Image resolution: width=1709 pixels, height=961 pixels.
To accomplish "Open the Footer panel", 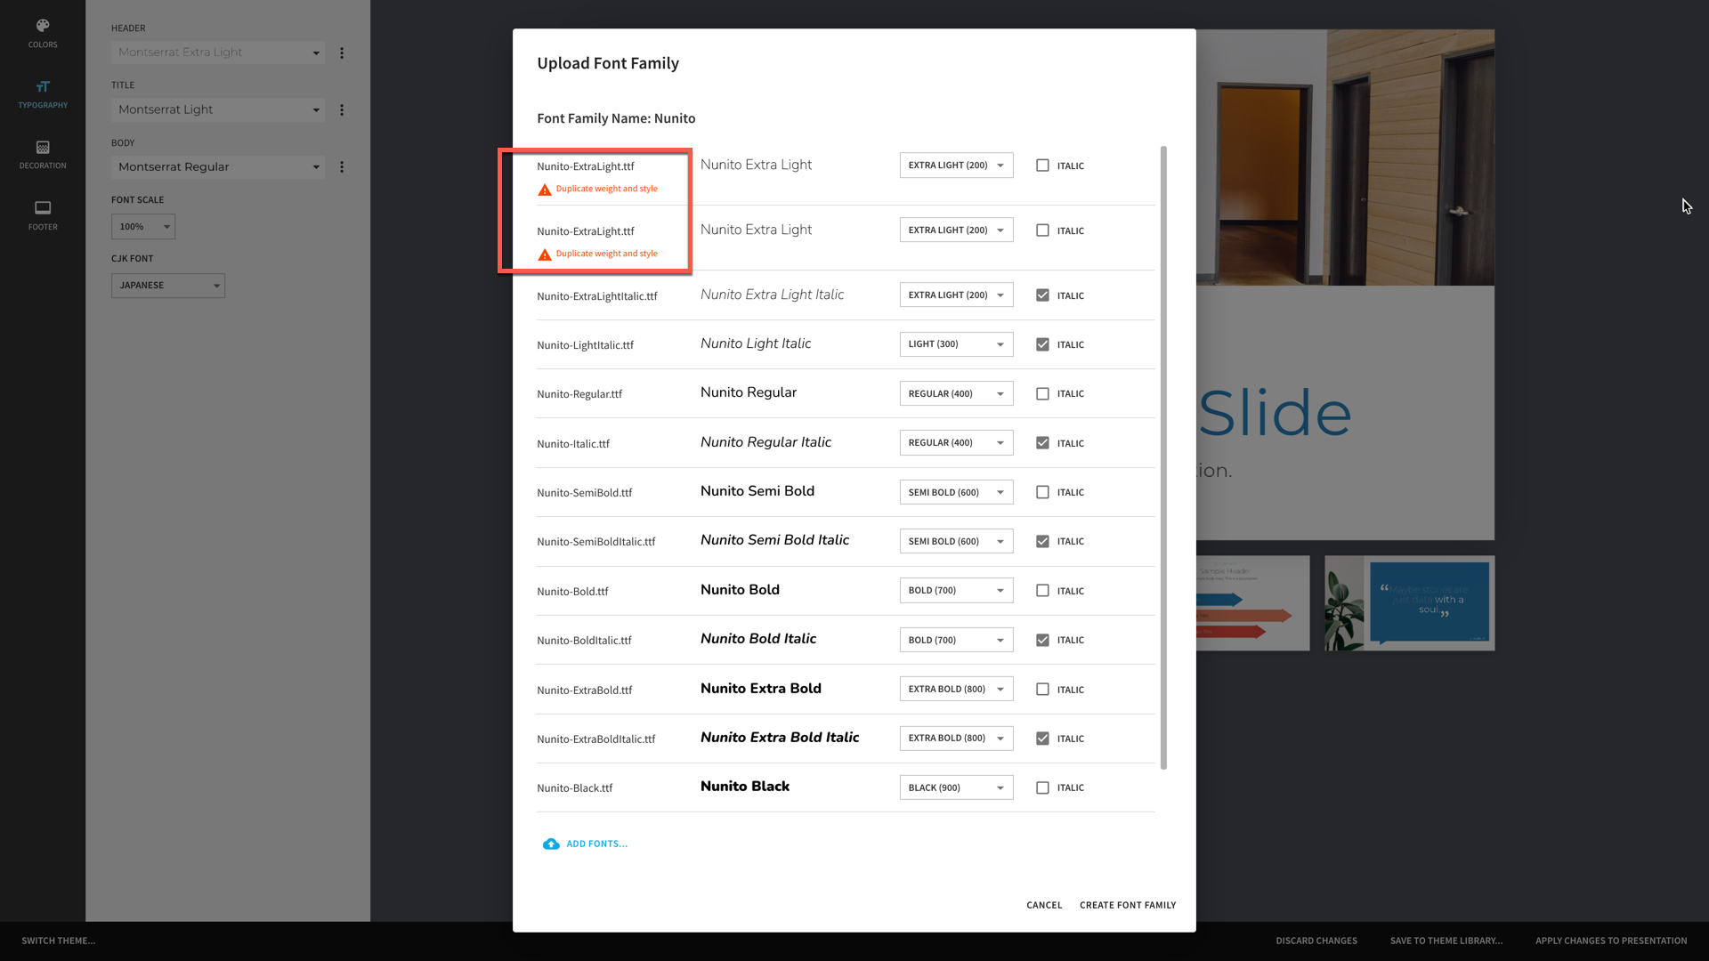I will point(43,215).
